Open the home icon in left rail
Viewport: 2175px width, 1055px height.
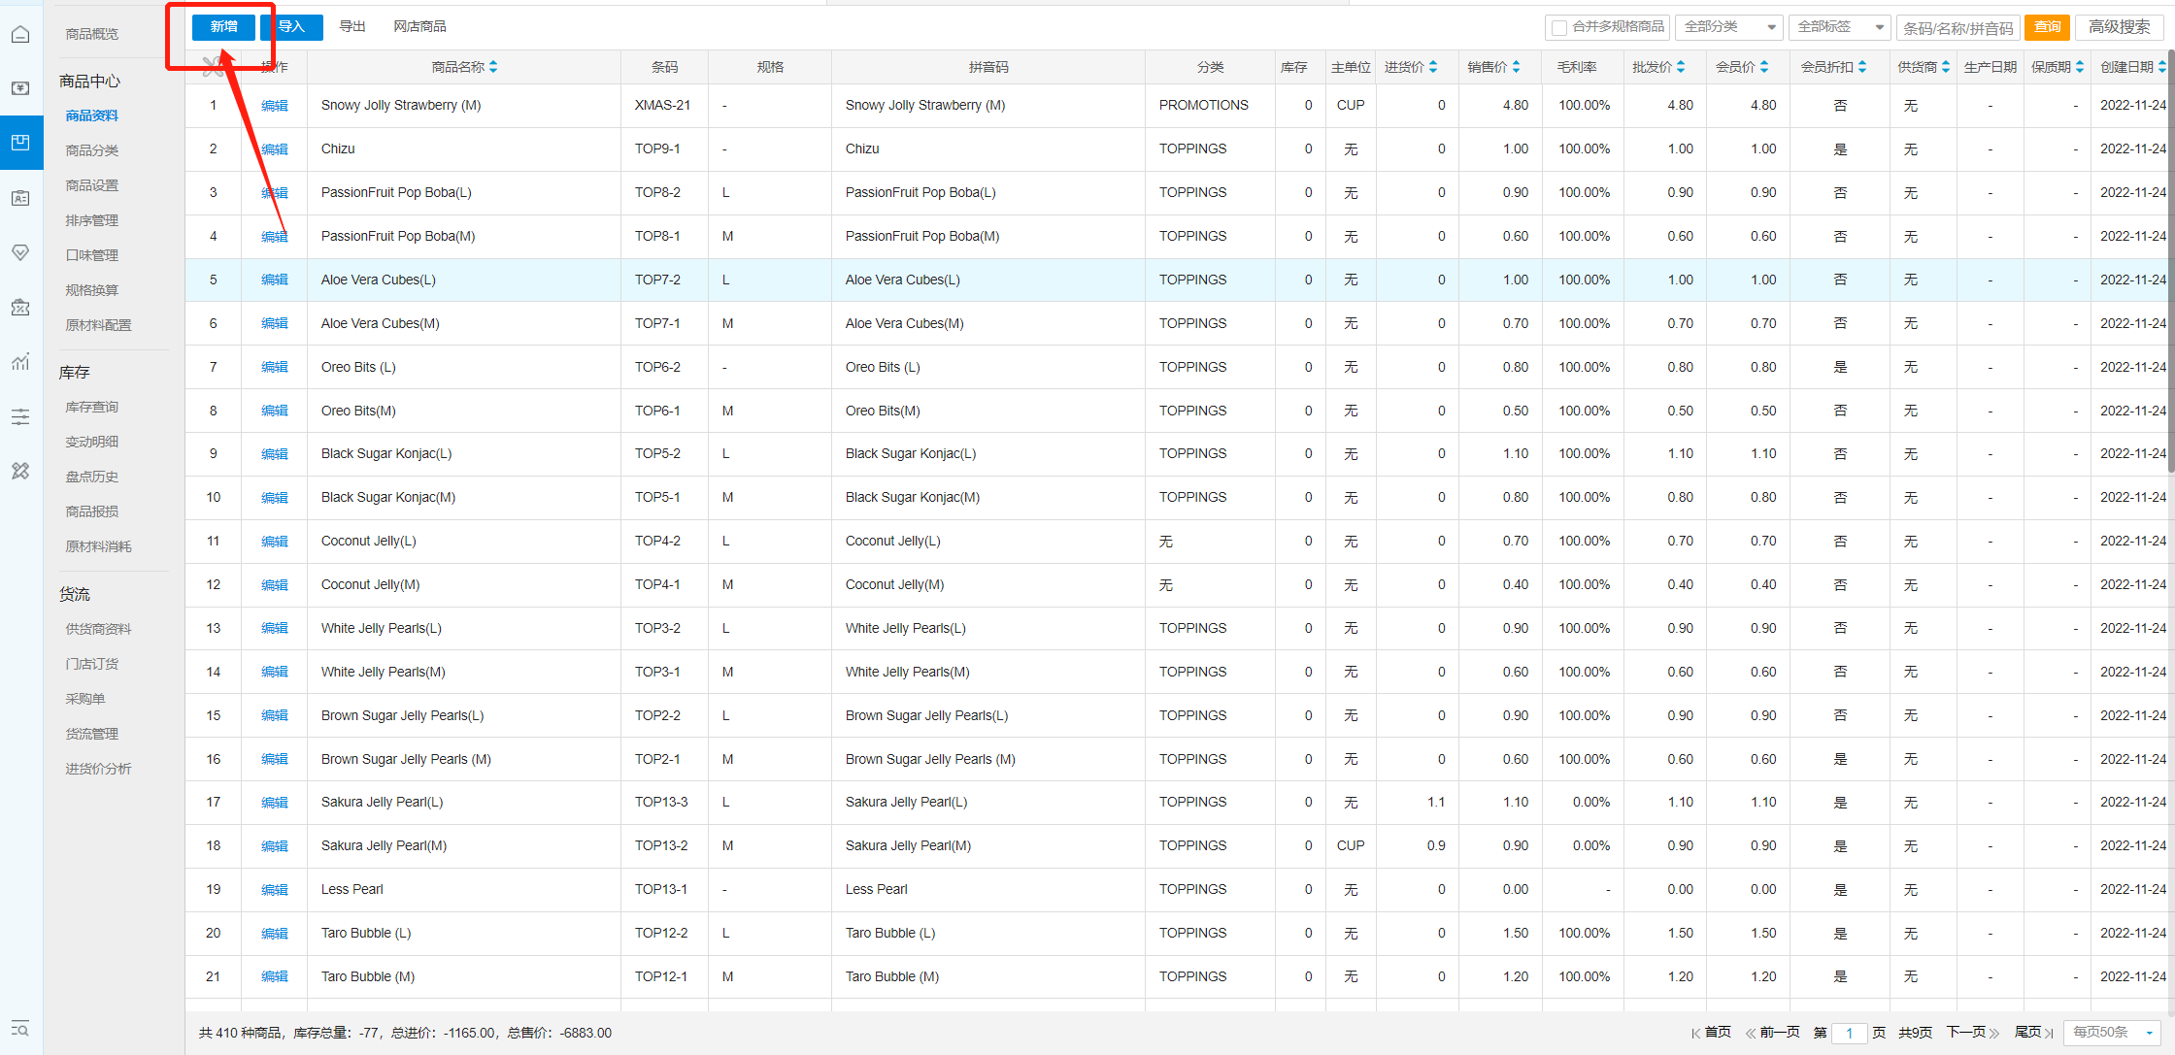(x=20, y=35)
